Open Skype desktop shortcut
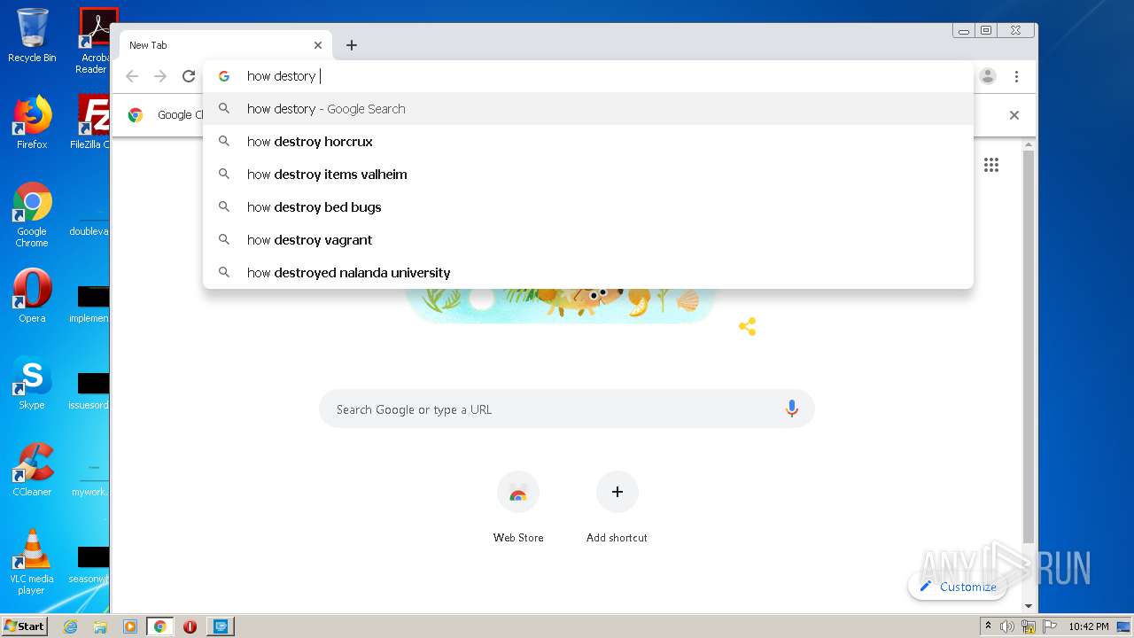Viewport: 1134px width, 638px height. click(32, 383)
